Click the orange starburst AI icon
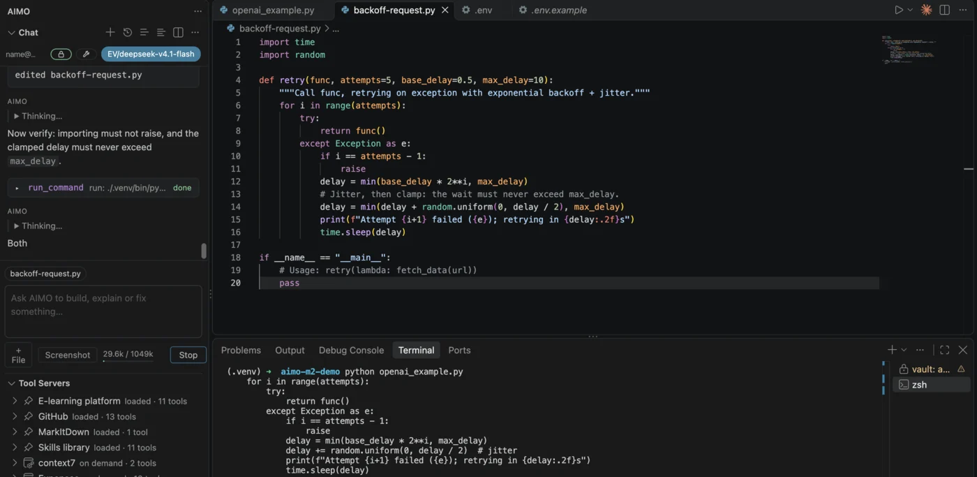The width and height of the screenshot is (977, 477). [926, 10]
